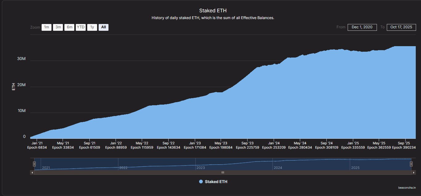Choose the 6m zoom option
Viewport: 421px width, 196px height.
tap(69, 27)
